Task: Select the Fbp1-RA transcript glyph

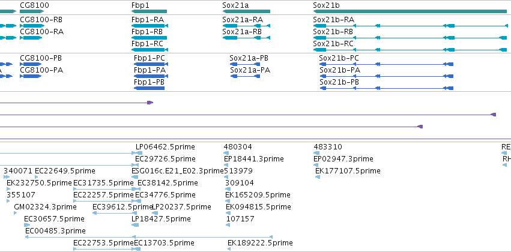Action: pos(150,26)
